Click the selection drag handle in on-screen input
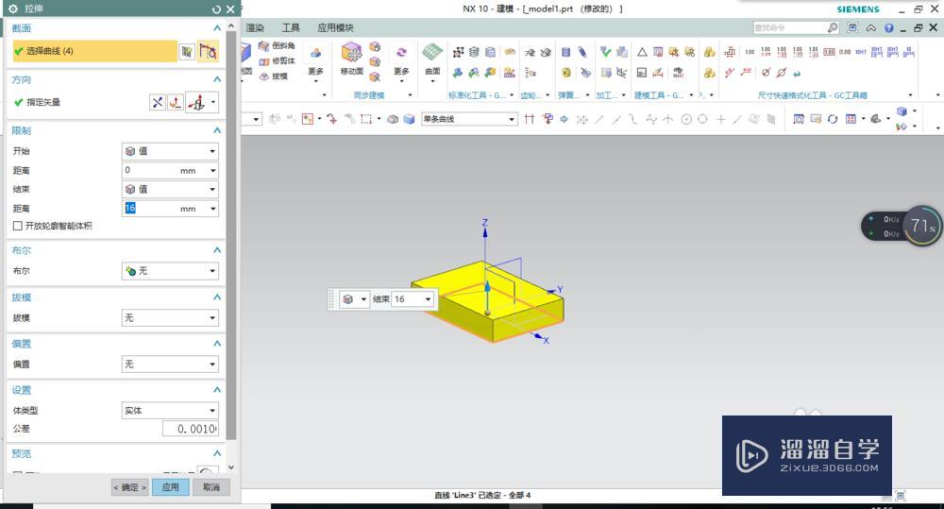Image resolution: width=944 pixels, height=509 pixels. coord(330,299)
